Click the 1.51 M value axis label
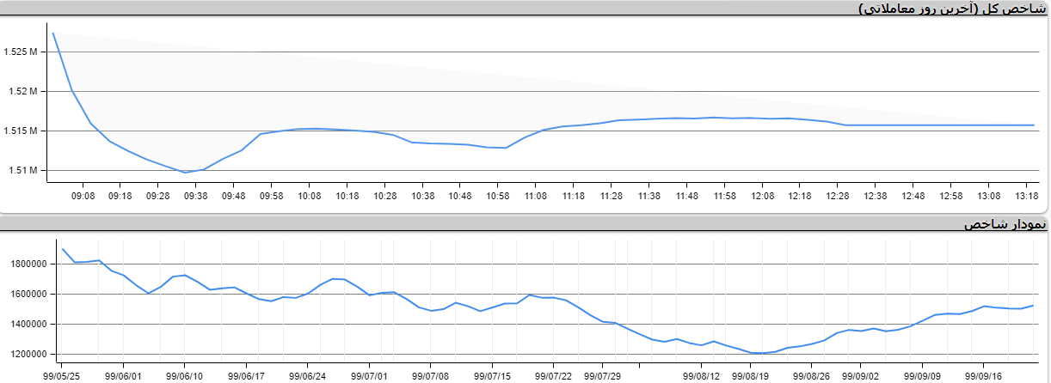This screenshot has width=1051, height=383. pyautogui.click(x=24, y=170)
